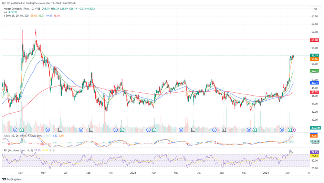Viewport: 324px width, 183px height.
Task: Open the gray earnings E marker of September 2022
Action: click(x=91, y=130)
